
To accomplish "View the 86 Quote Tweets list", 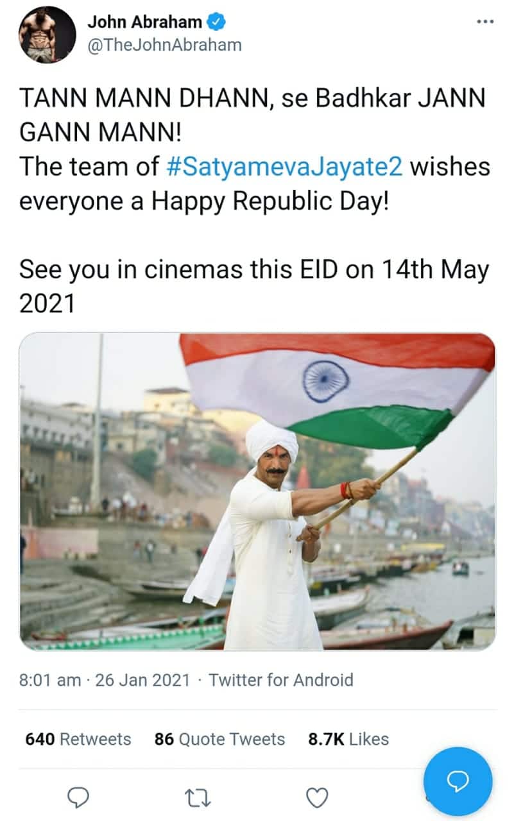I will tap(219, 739).
